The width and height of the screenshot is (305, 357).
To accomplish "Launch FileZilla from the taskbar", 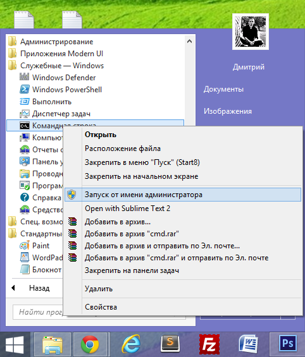I will (x=209, y=344).
